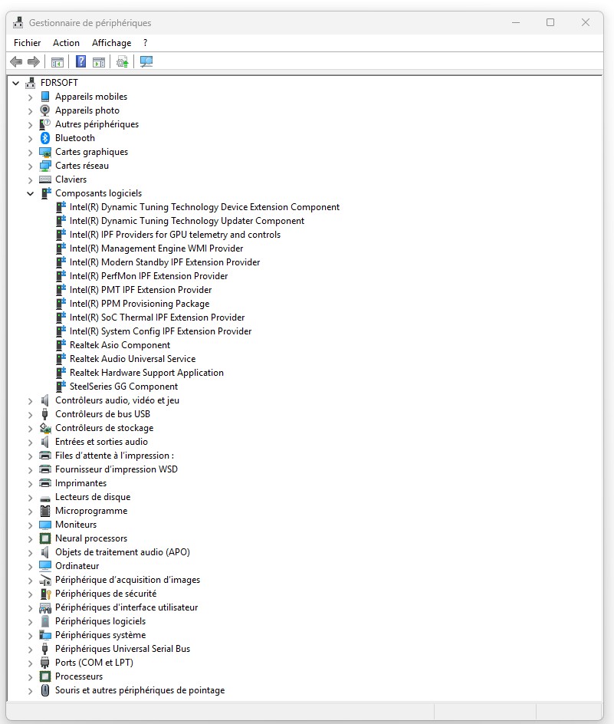Select Intel(R) Management Engine WMI Provider
This screenshot has width=614, height=724.
(x=156, y=248)
